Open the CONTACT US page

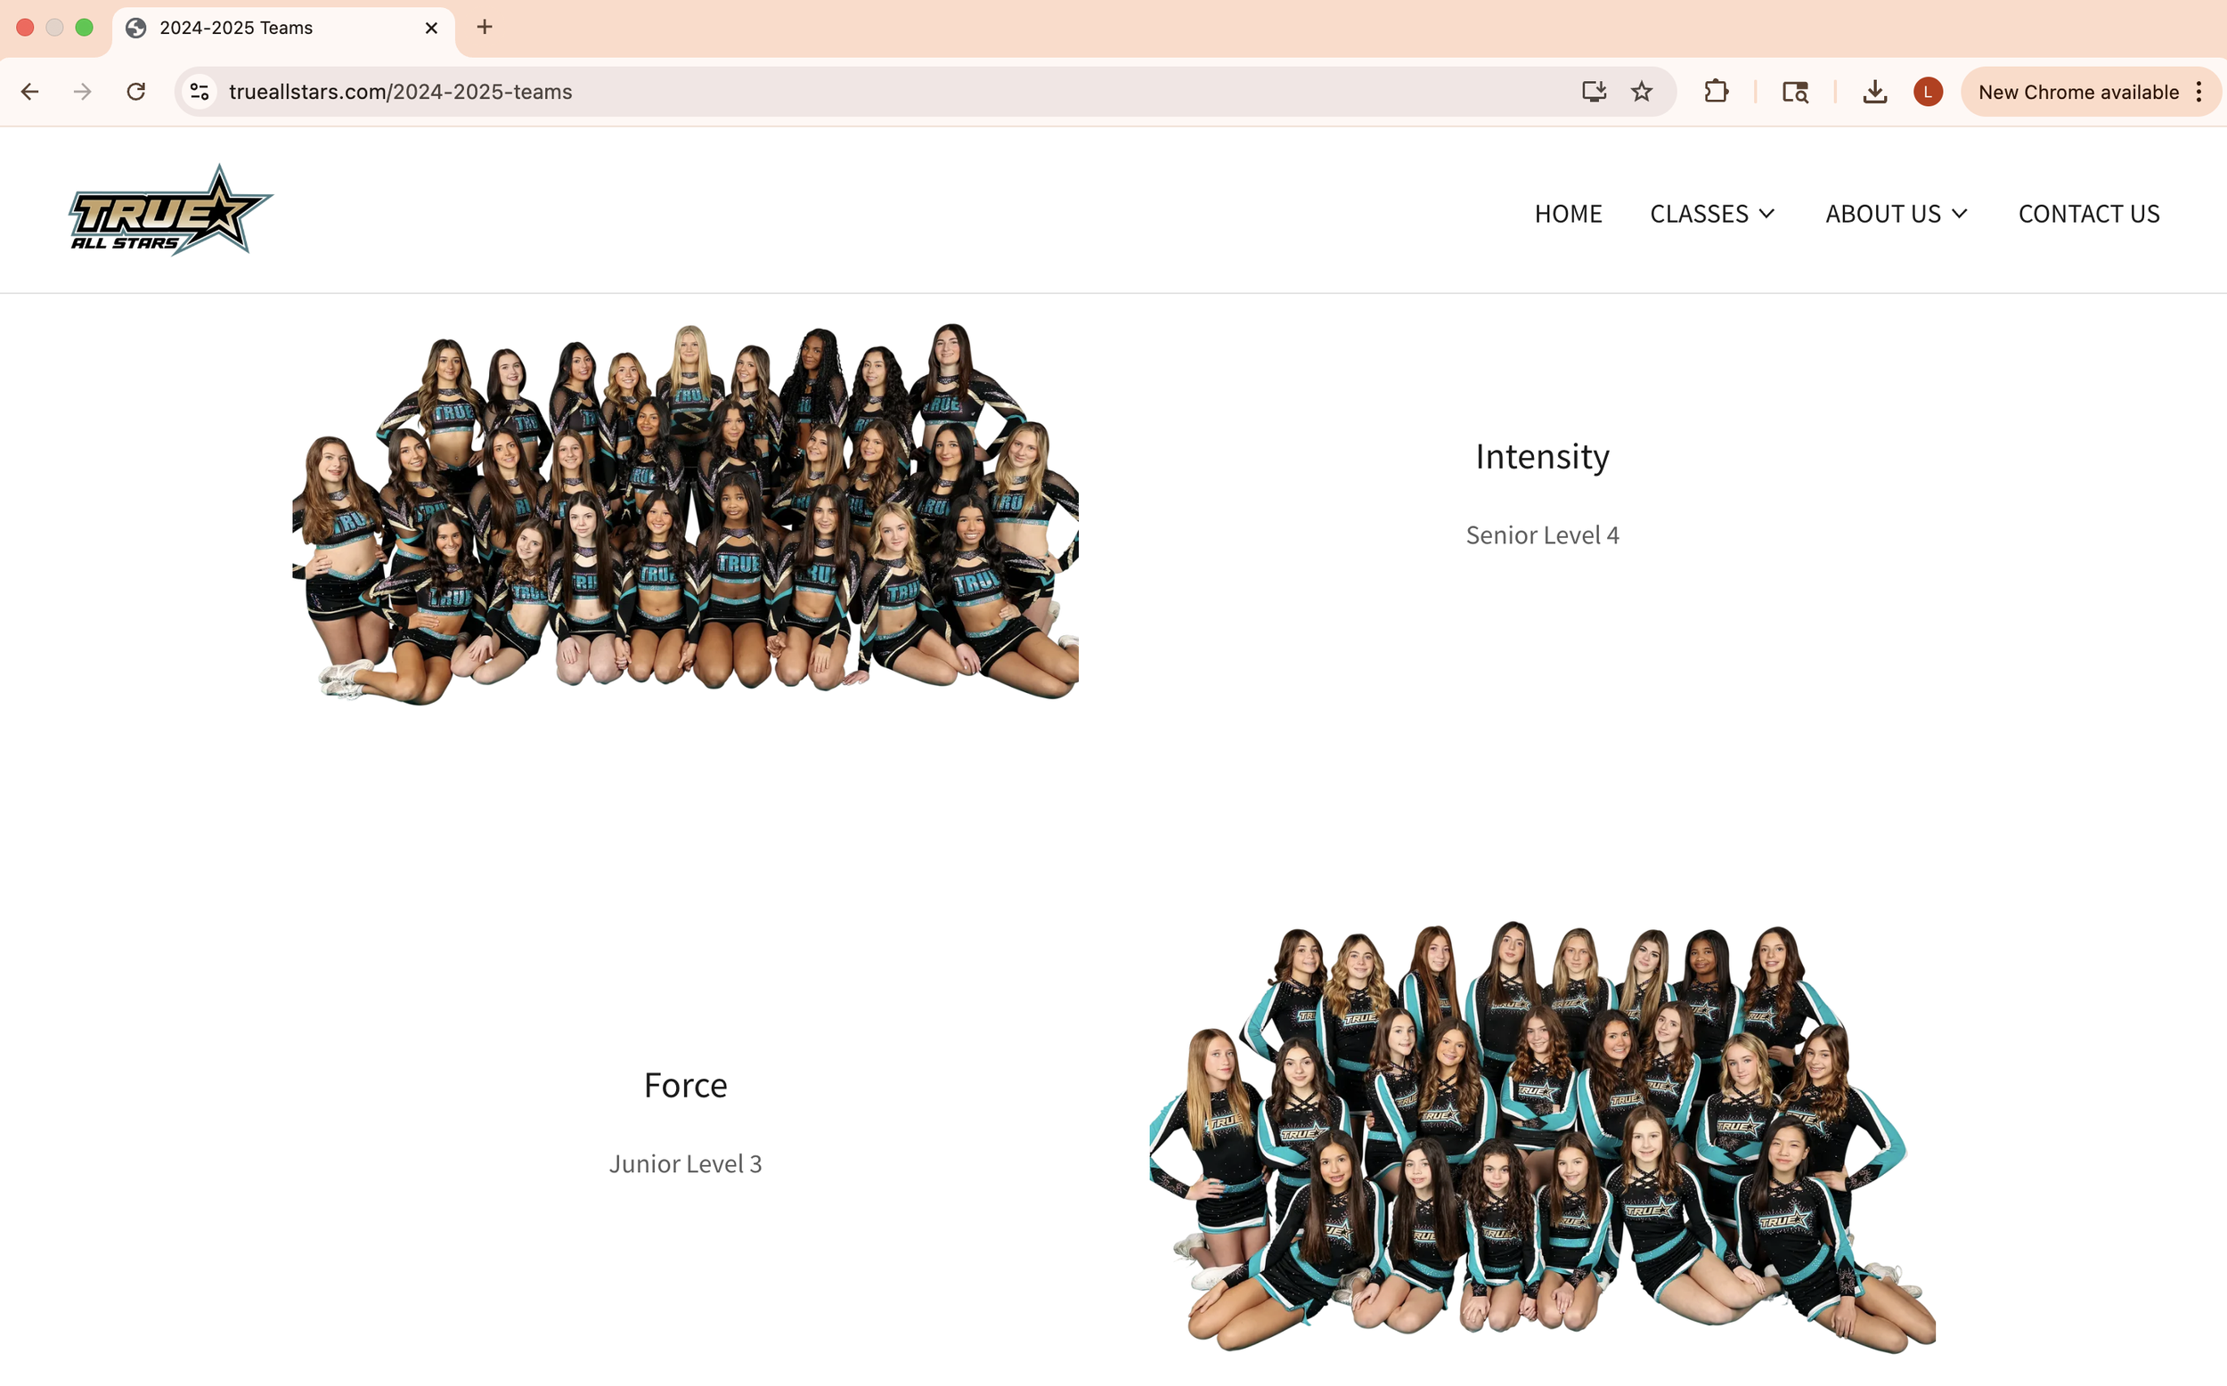[2089, 213]
